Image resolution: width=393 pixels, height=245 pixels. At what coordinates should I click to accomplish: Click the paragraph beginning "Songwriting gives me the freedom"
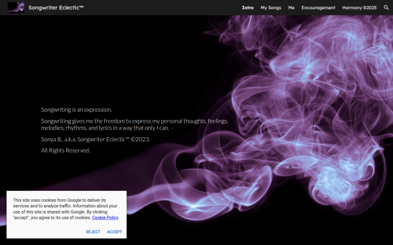(134, 125)
